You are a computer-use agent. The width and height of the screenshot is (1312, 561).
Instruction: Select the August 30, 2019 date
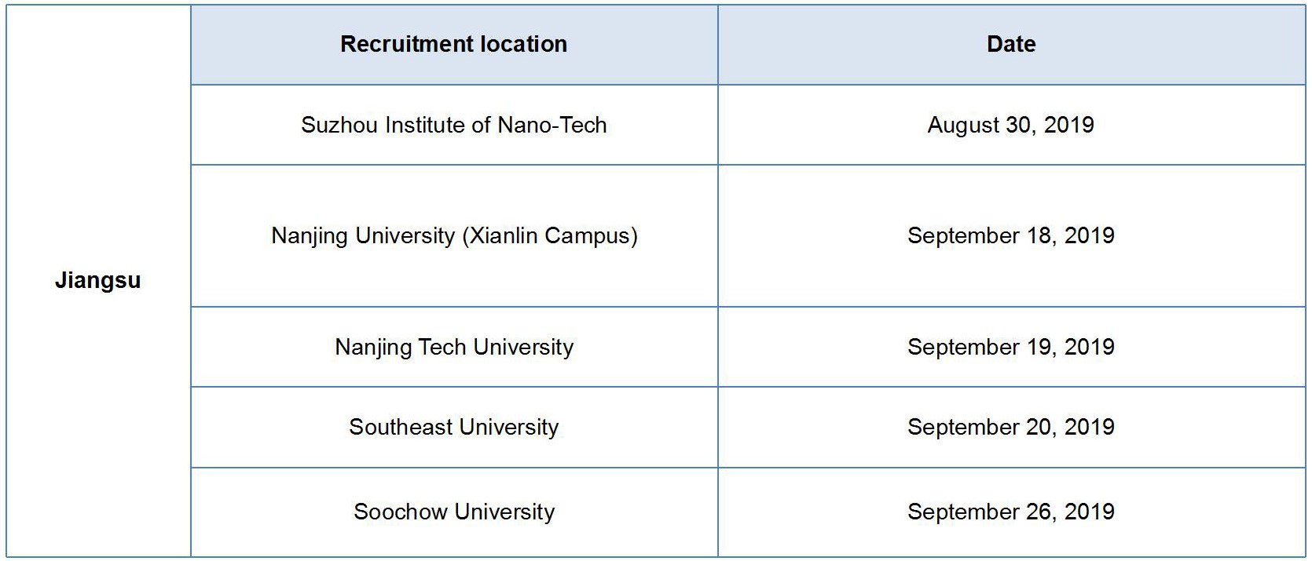click(x=1011, y=126)
